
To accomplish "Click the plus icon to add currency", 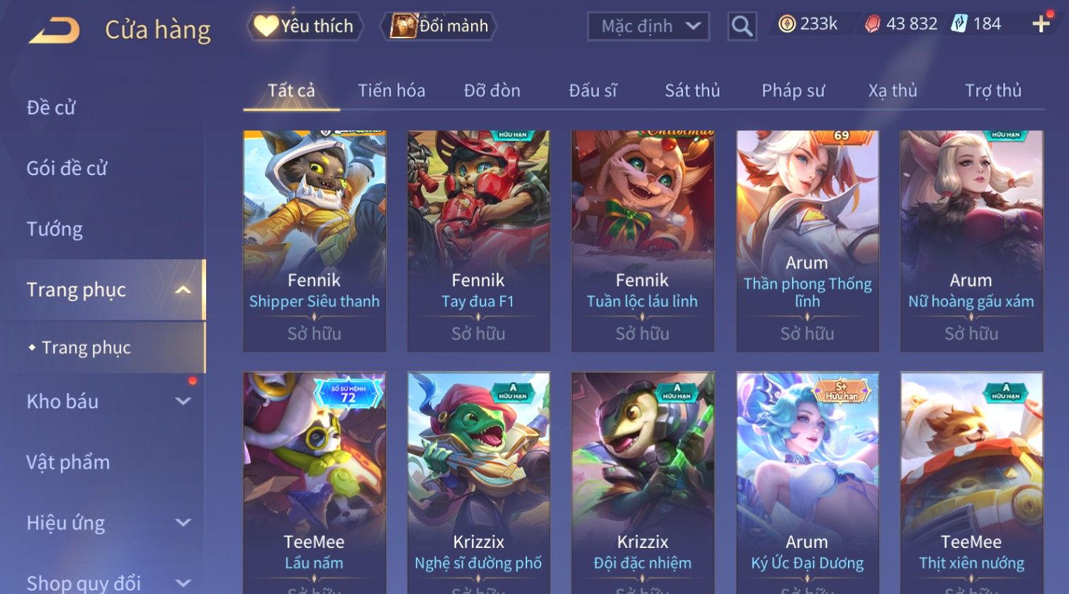I will 1041,24.
